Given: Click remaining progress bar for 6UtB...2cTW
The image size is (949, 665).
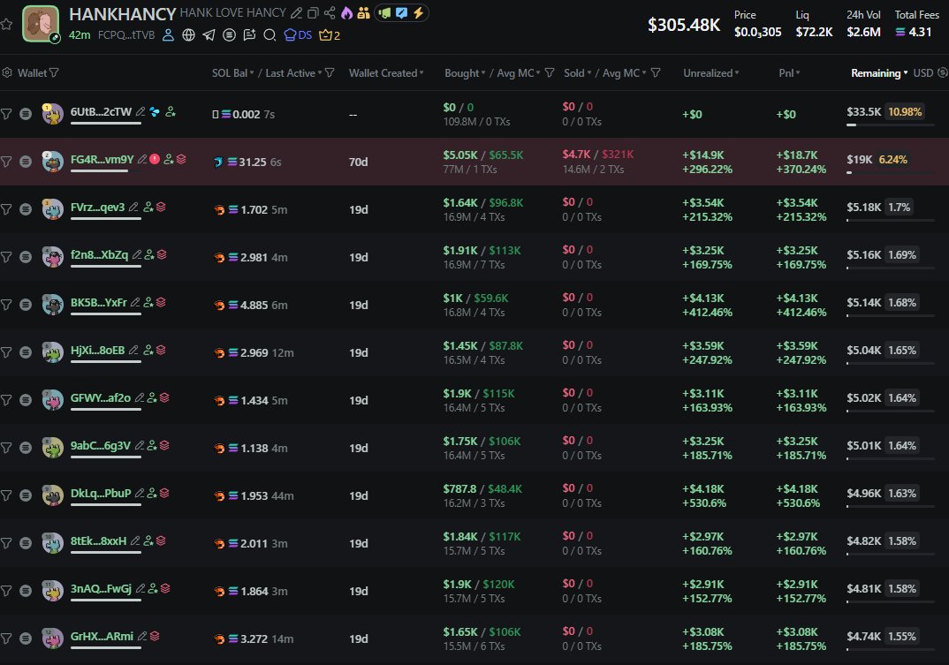Looking at the screenshot, I should (890, 125).
